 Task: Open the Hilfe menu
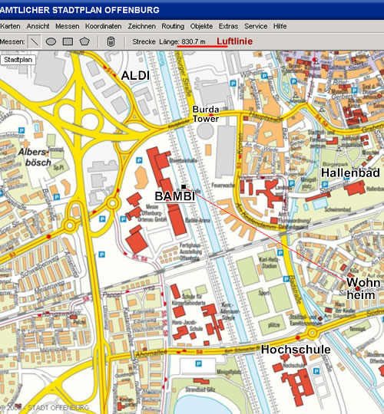280,26
